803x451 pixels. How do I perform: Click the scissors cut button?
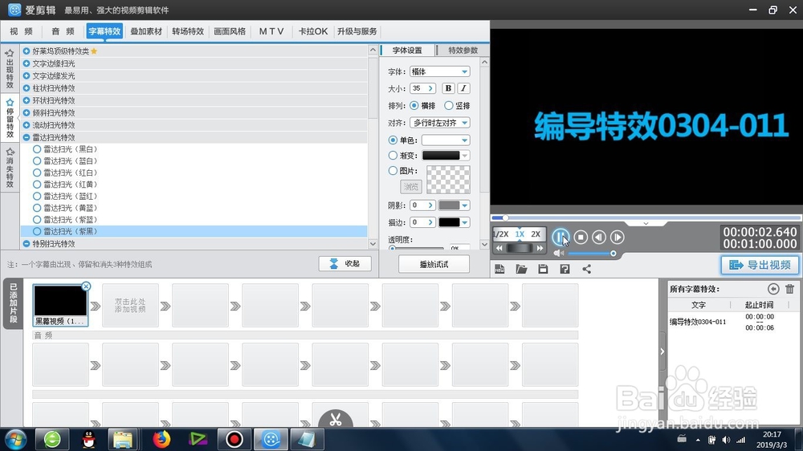(x=336, y=420)
